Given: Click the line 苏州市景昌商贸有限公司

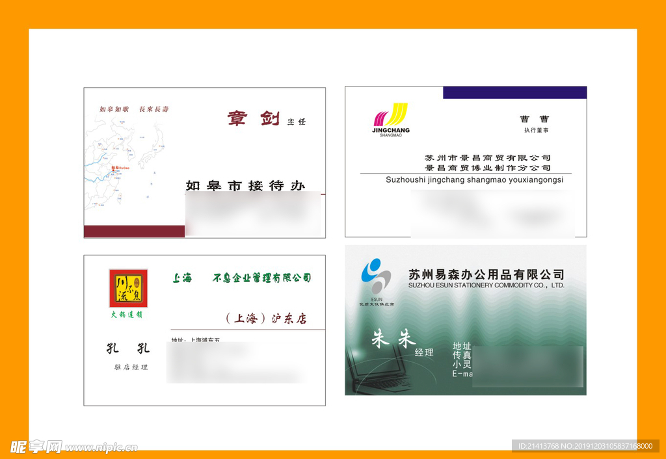Looking at the screenshot, I should [x=488, y=158].
